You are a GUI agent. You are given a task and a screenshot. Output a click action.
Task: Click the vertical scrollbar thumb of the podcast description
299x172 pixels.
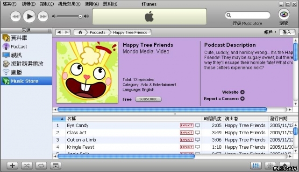296,52
